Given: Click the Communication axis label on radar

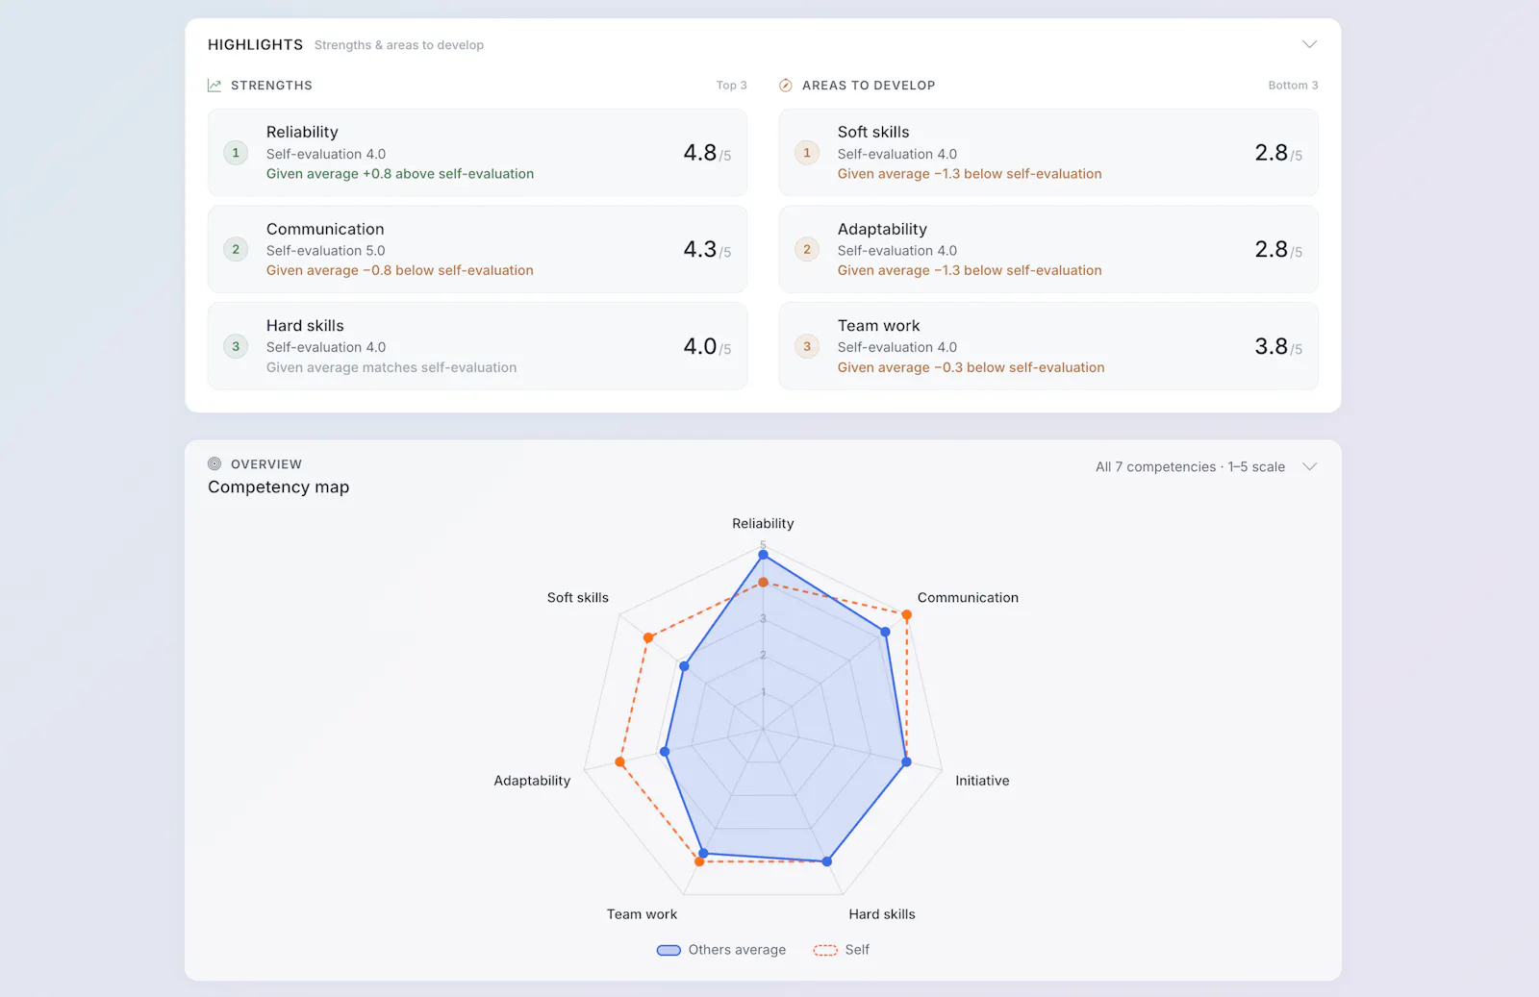Looking at the screenshot, I should click(968, 598).
